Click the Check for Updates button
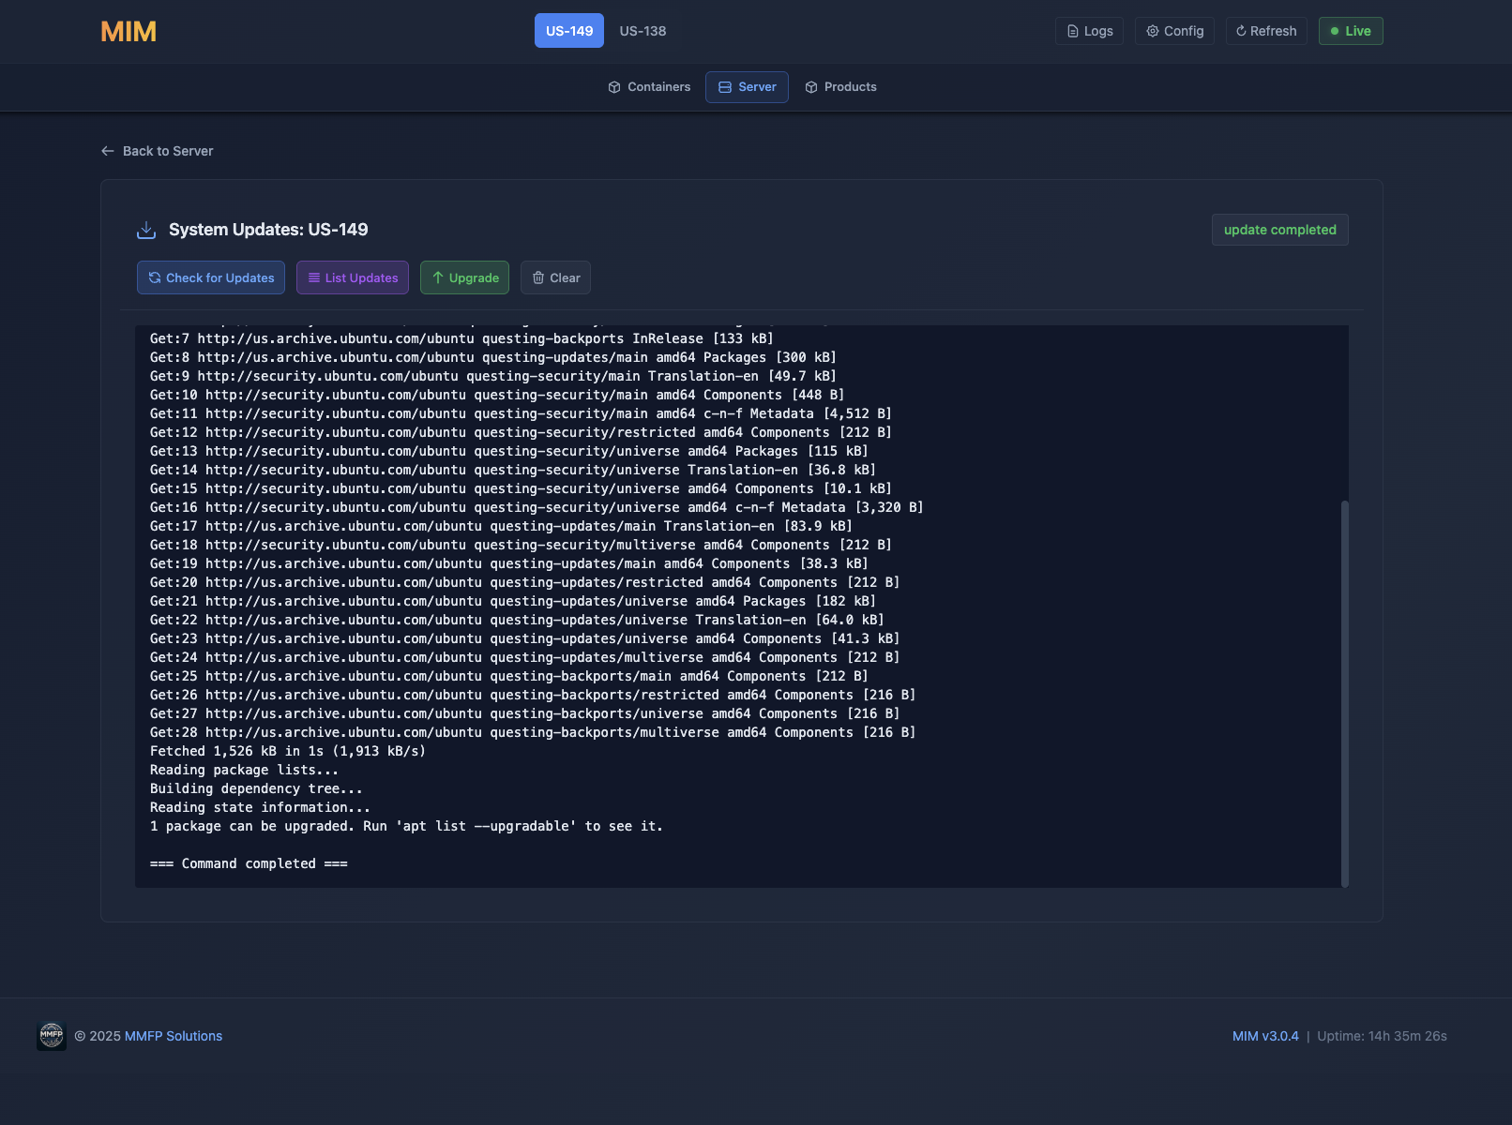 pyautogui.click(x=210, y=277)
